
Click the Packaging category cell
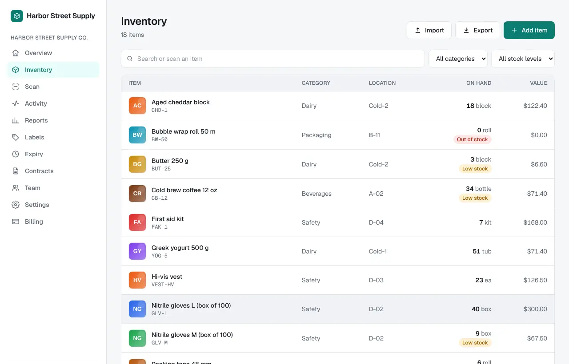click(x=317, y=135)
